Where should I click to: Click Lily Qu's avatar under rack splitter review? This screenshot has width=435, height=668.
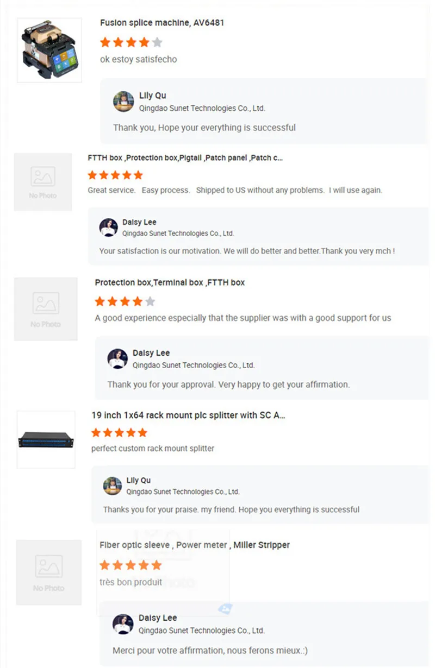[x=113, y=486]
